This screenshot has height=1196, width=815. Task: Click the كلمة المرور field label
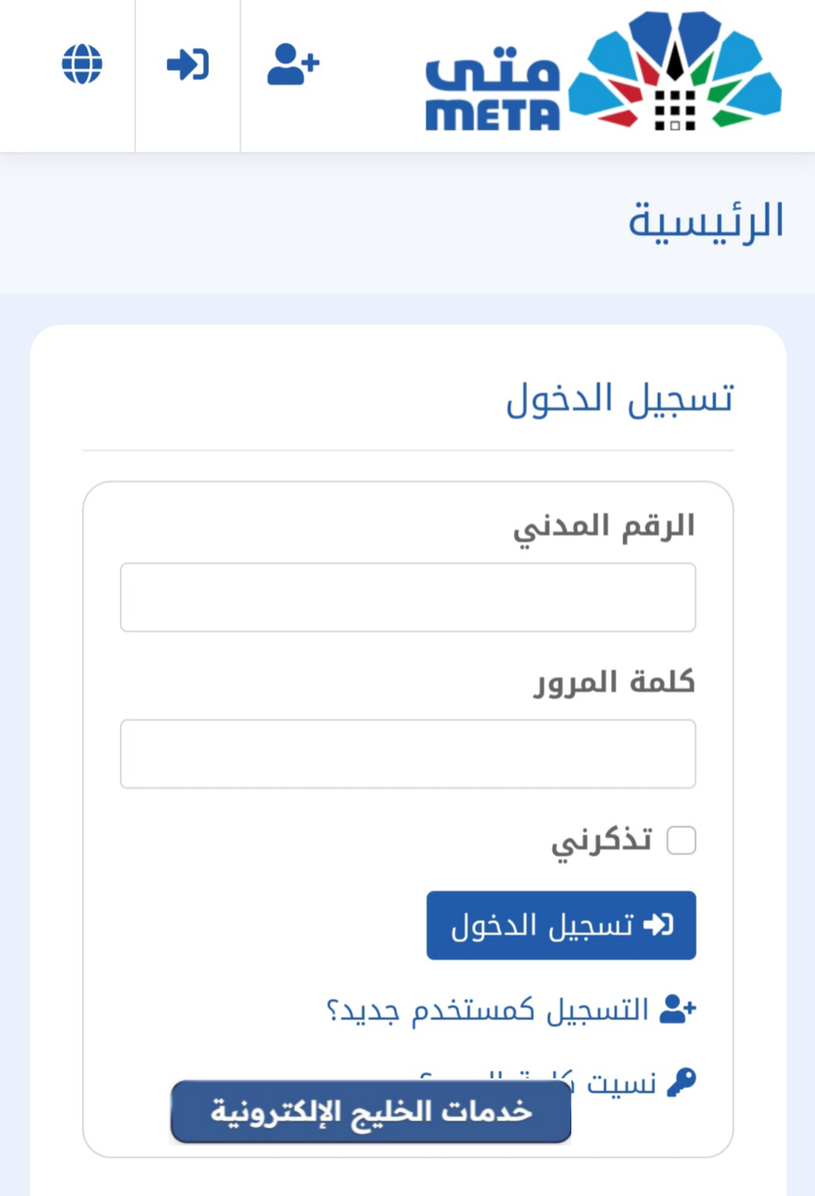pos(614,683)
